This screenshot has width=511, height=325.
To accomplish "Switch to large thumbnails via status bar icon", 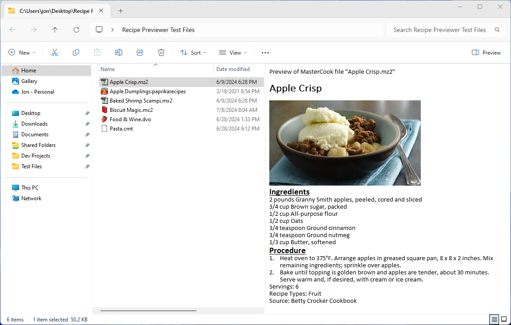I will tap(504, 319).
